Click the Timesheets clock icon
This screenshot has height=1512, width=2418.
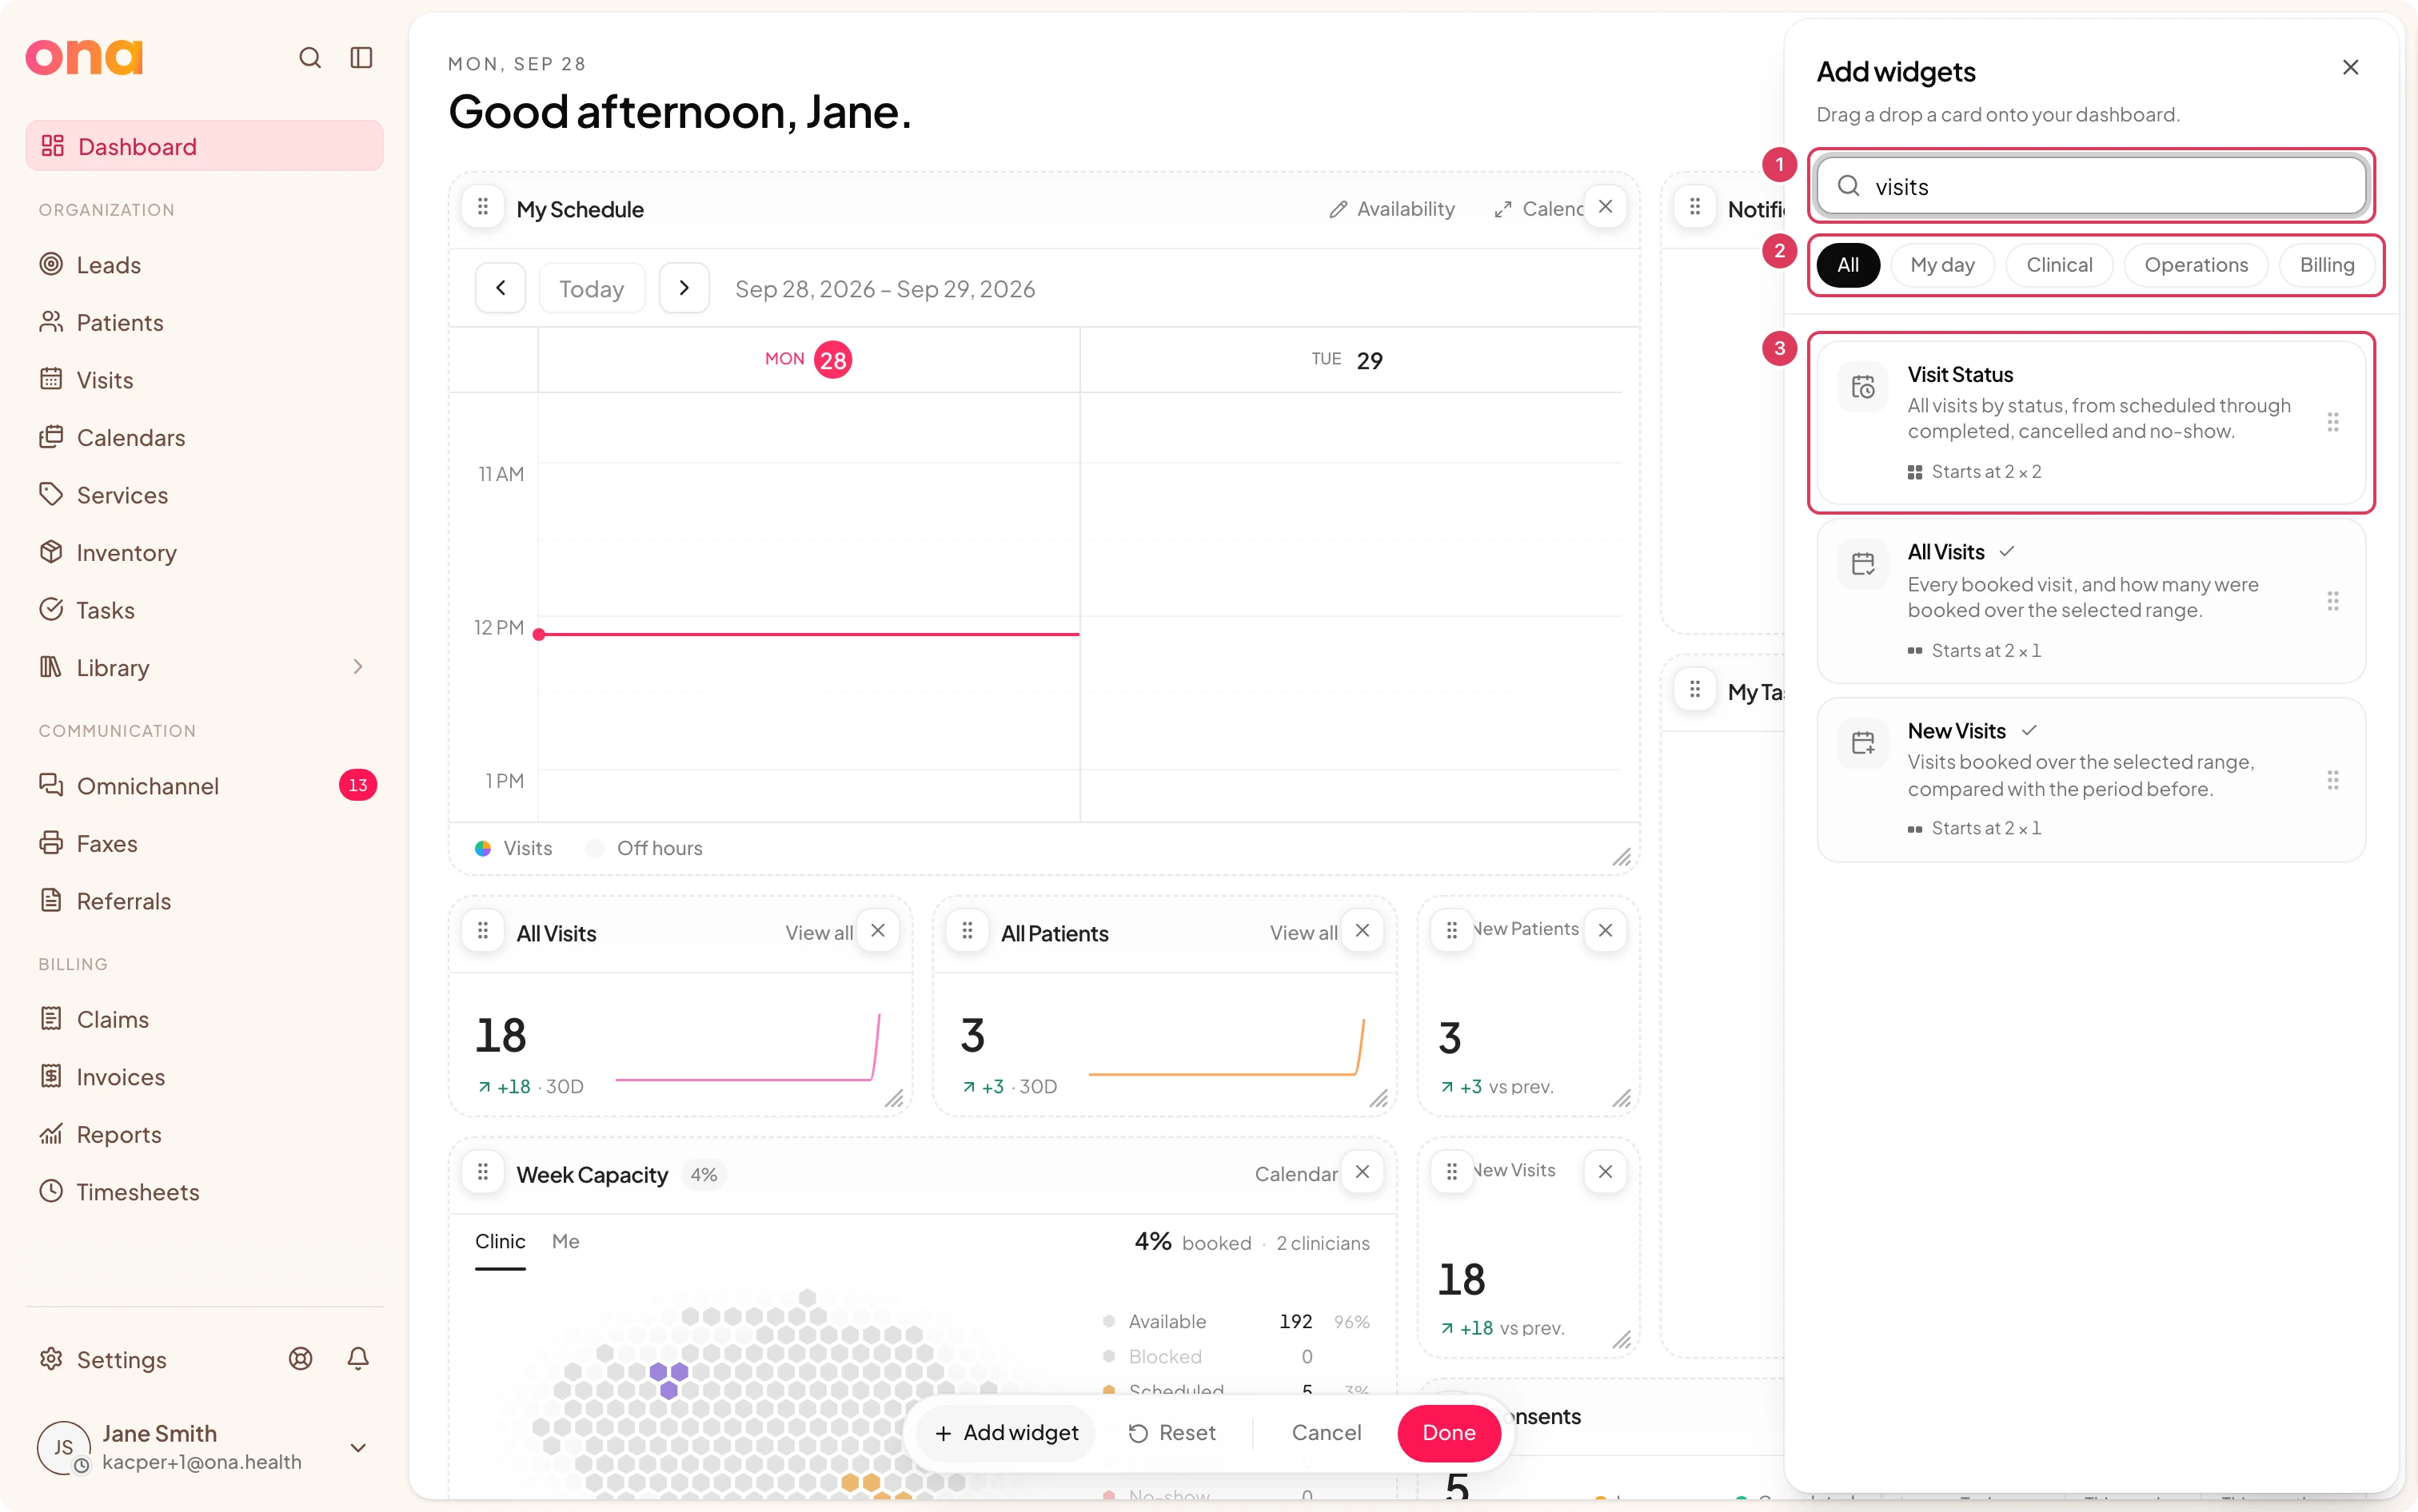[x=51, y=1191]
